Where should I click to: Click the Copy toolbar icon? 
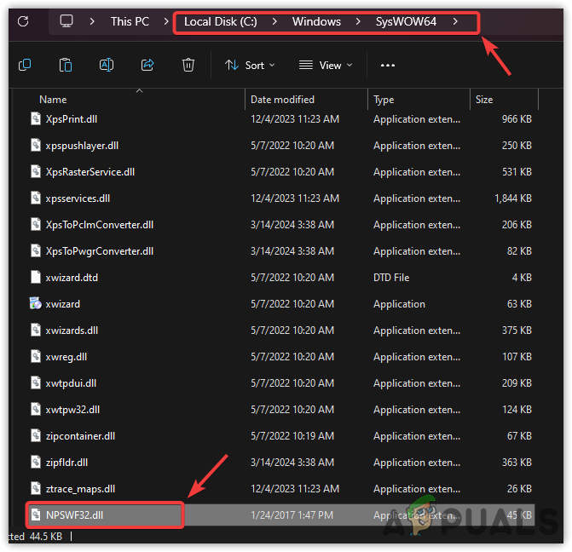pyautogui.click(x=25, y=65)
